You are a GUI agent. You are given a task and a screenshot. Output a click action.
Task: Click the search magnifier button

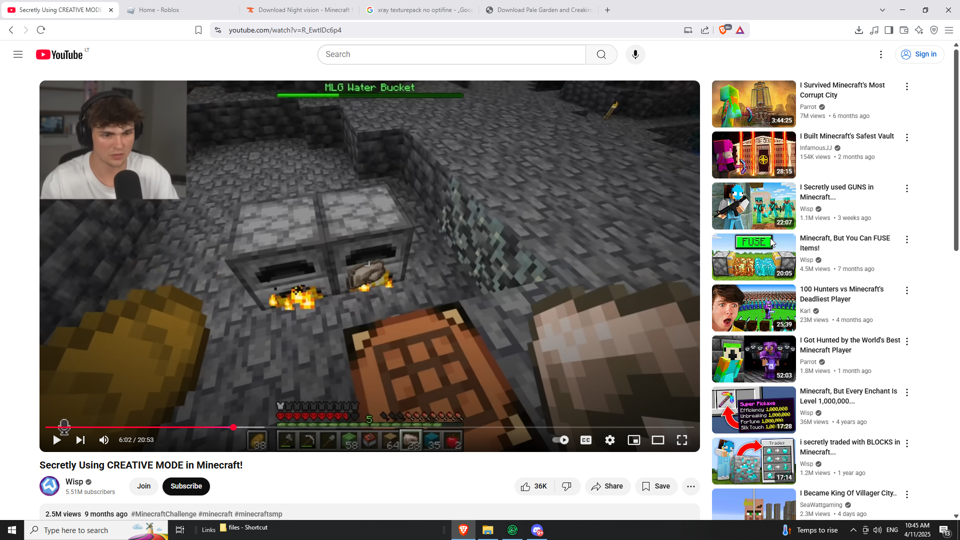[x=601, y=54]
